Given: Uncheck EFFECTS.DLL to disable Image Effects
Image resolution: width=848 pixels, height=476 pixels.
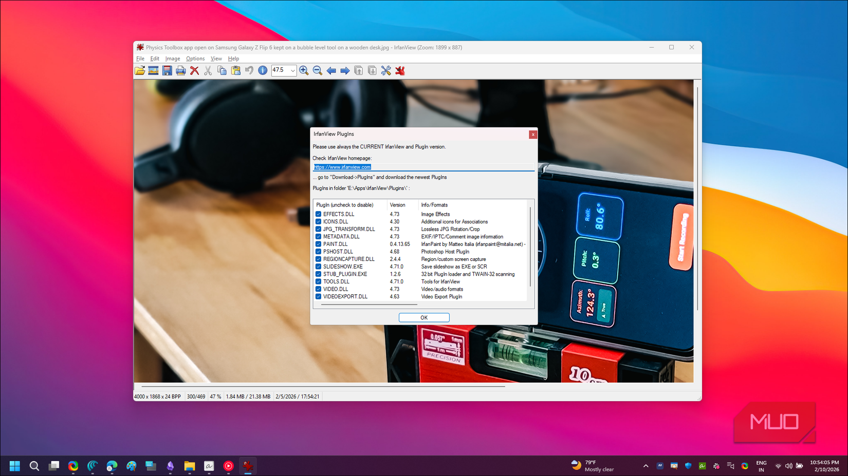Looking at the screenshot, I should 318,214.
